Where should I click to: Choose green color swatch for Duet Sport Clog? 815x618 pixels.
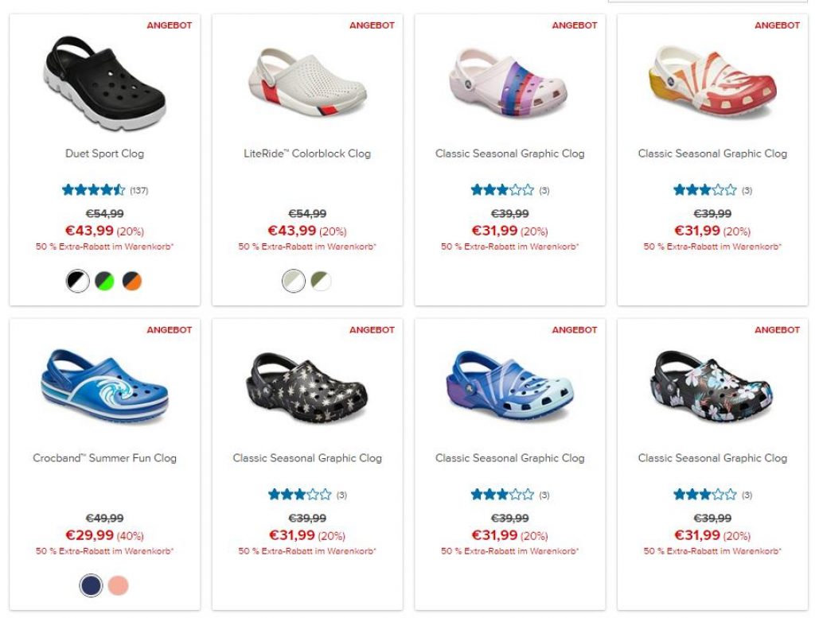click(x=104, y=281)
